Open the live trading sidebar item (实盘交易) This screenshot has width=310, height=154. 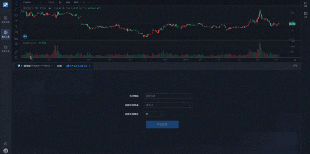click(5, 49)
